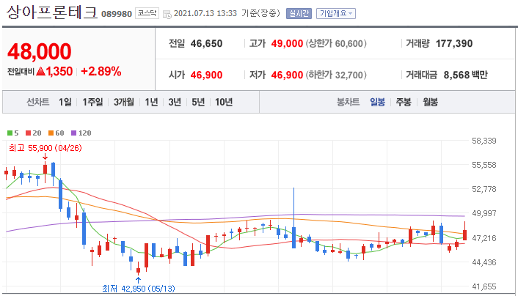Screen dimensions: 518x296
Task: Click the 58,339 price axis label
Action: click(484, 141)
